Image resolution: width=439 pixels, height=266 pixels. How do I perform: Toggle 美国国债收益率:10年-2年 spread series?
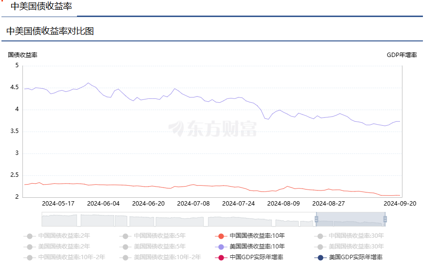coord(160,257)
